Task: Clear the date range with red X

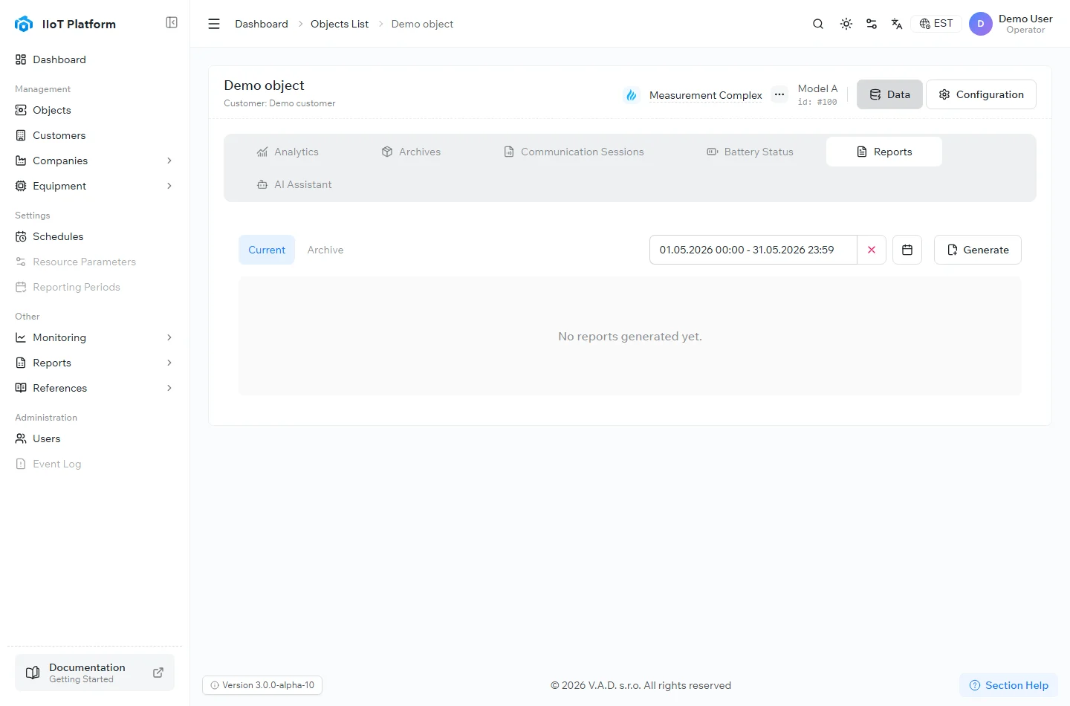Action: [872, 250]
